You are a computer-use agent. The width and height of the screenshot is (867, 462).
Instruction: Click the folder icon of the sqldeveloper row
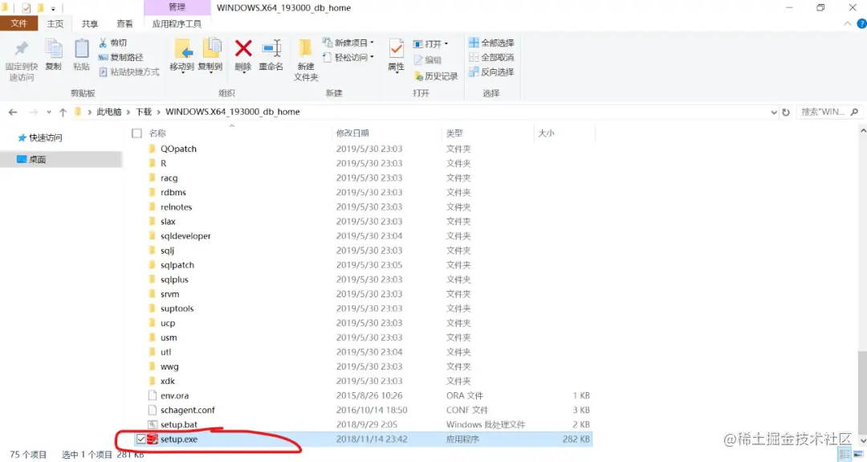[x=152, y=235]
